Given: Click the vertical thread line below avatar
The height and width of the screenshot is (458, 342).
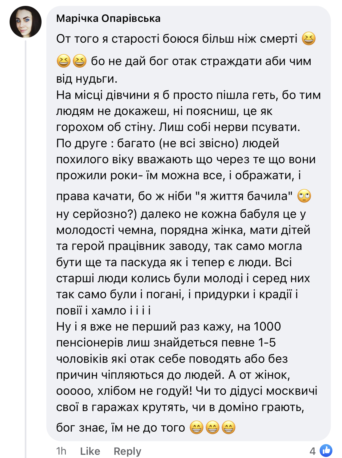Looking at the screenshot, I should tap(26, 240).
